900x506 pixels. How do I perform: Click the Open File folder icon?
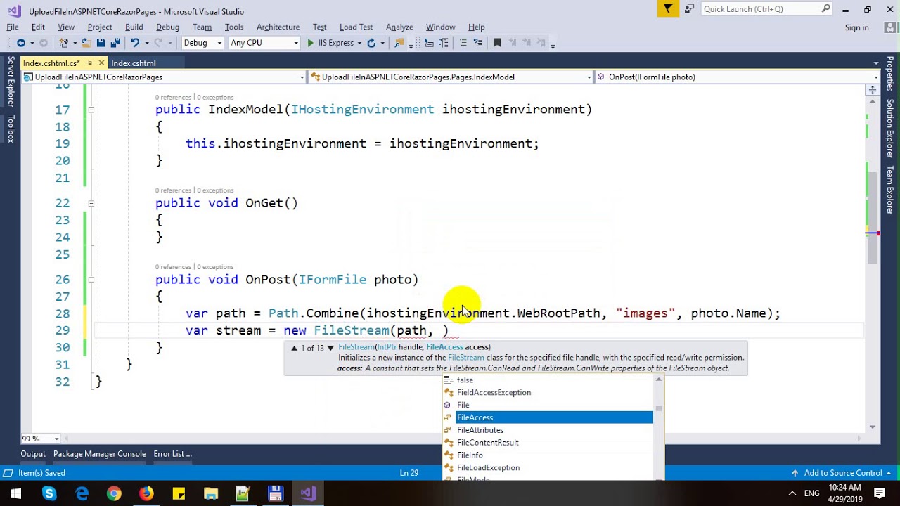click(x=85, y=43)
